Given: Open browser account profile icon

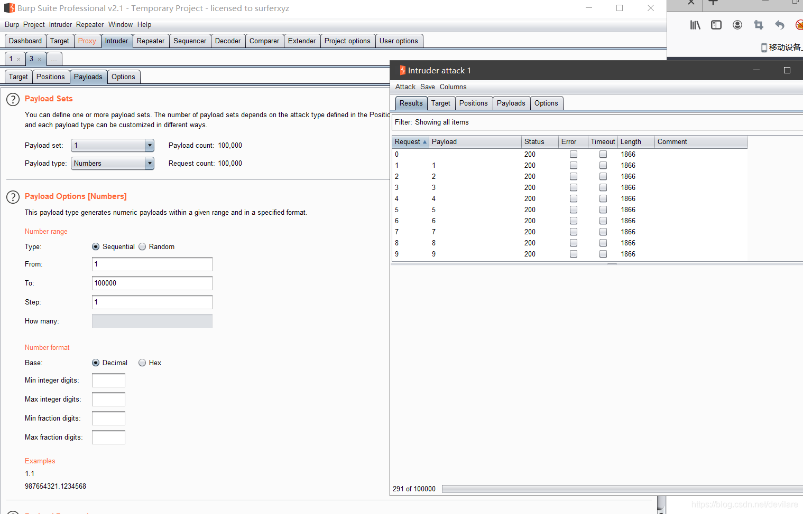Looking at the screenshot, I should tap(737, 25).
